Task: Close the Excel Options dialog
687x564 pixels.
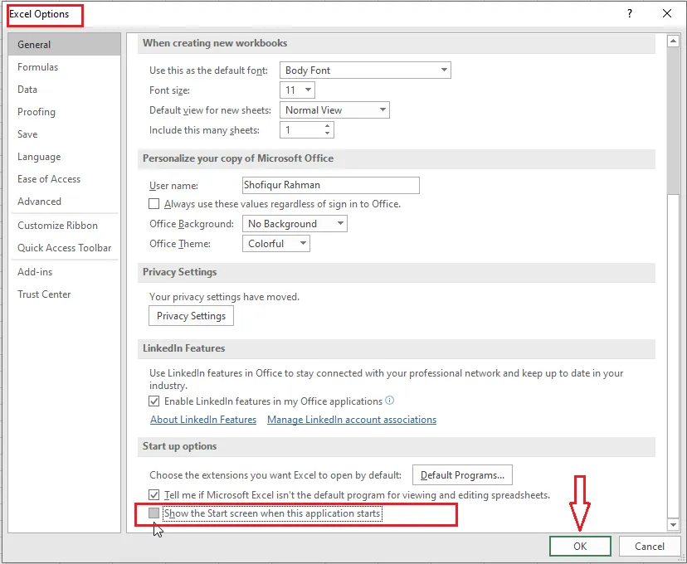Action: pos(667,13)
